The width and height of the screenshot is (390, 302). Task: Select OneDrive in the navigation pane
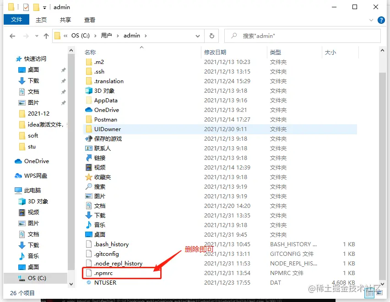pos(36,161)
